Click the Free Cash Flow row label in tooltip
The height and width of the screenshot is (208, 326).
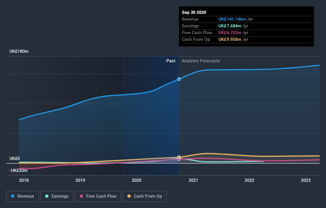coord(197,33)
